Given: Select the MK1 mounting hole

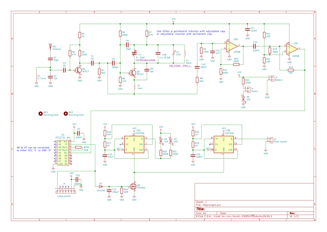Looking at the screenshot, I should (x=40, y=114).
